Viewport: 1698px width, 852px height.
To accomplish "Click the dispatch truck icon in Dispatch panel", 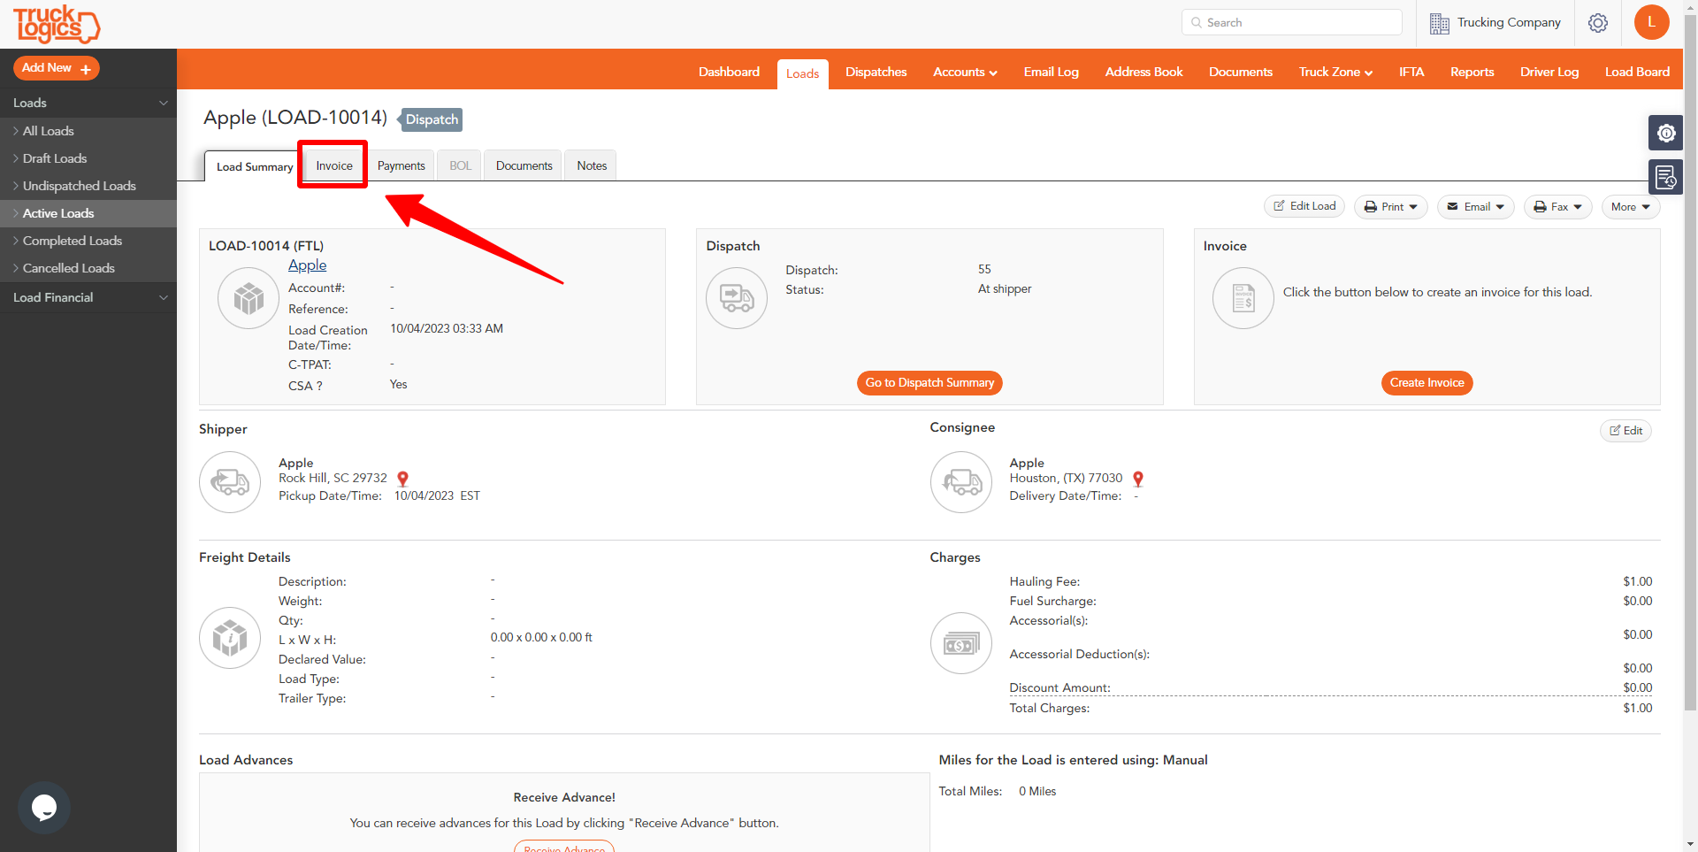I will click(x=737, y=297).
